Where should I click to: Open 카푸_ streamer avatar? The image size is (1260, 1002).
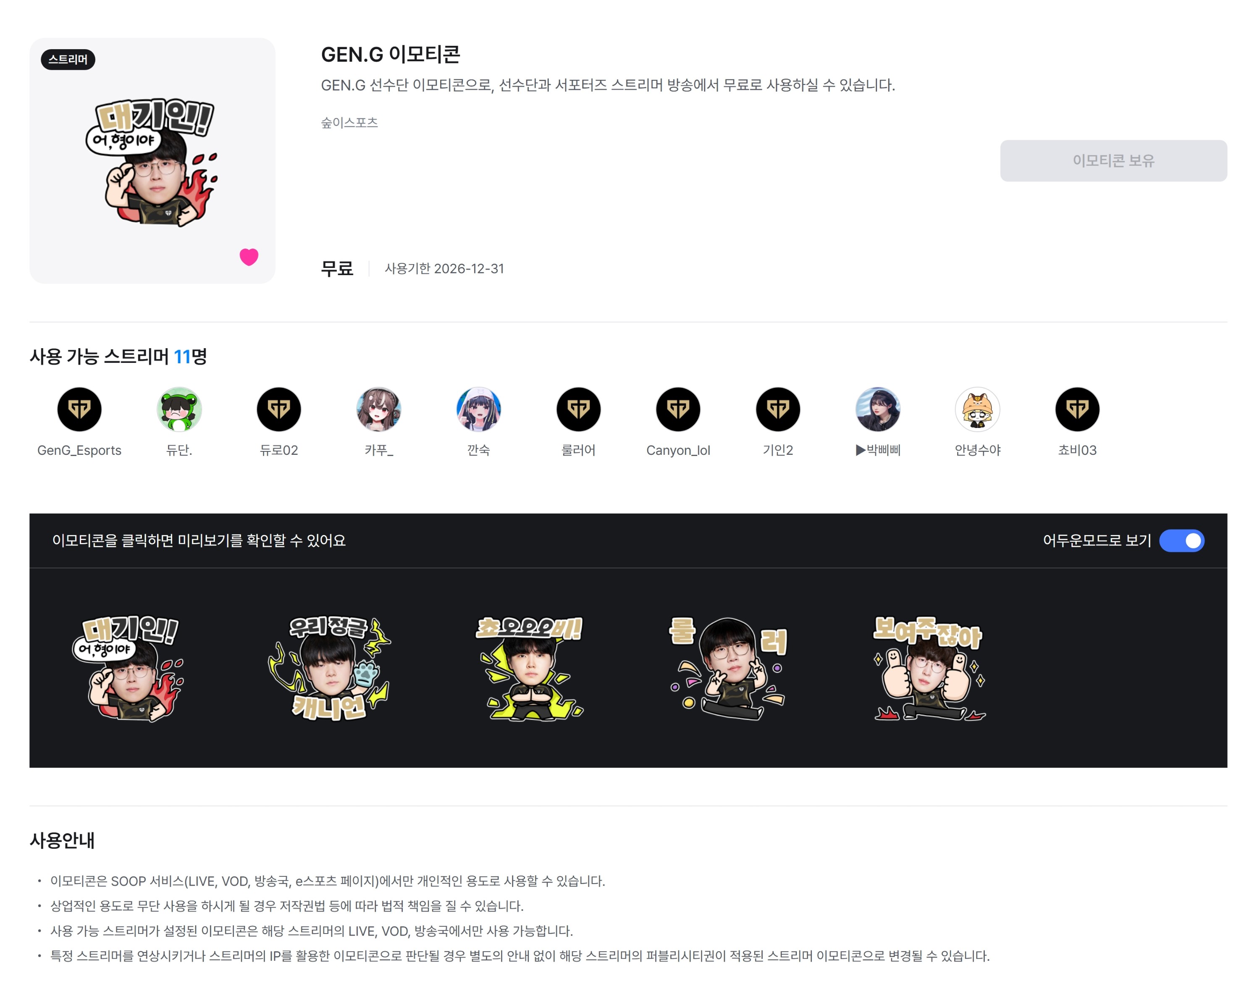pyautogui.click(x=379, y=409)
